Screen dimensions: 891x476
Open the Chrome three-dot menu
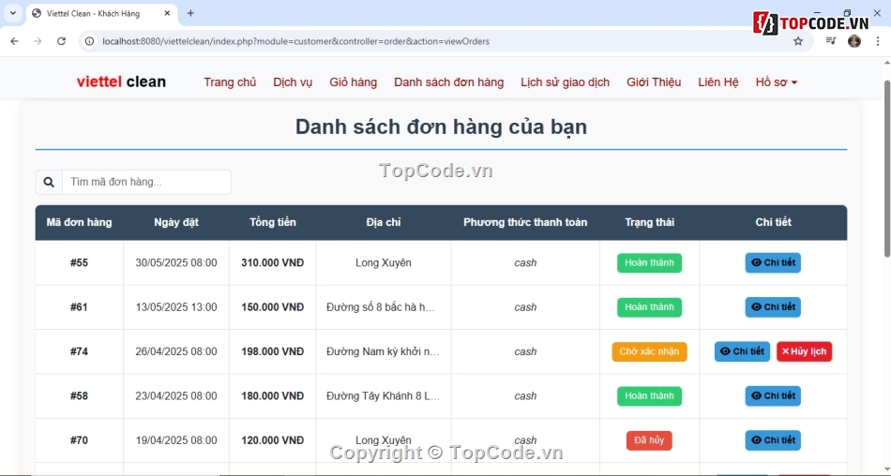(x=878, y=41)
